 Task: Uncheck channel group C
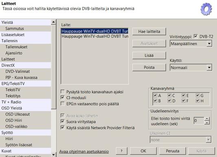click(x=169, y=95)
